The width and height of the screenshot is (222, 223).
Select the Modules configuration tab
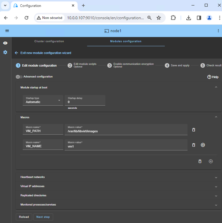click(126, 41)
